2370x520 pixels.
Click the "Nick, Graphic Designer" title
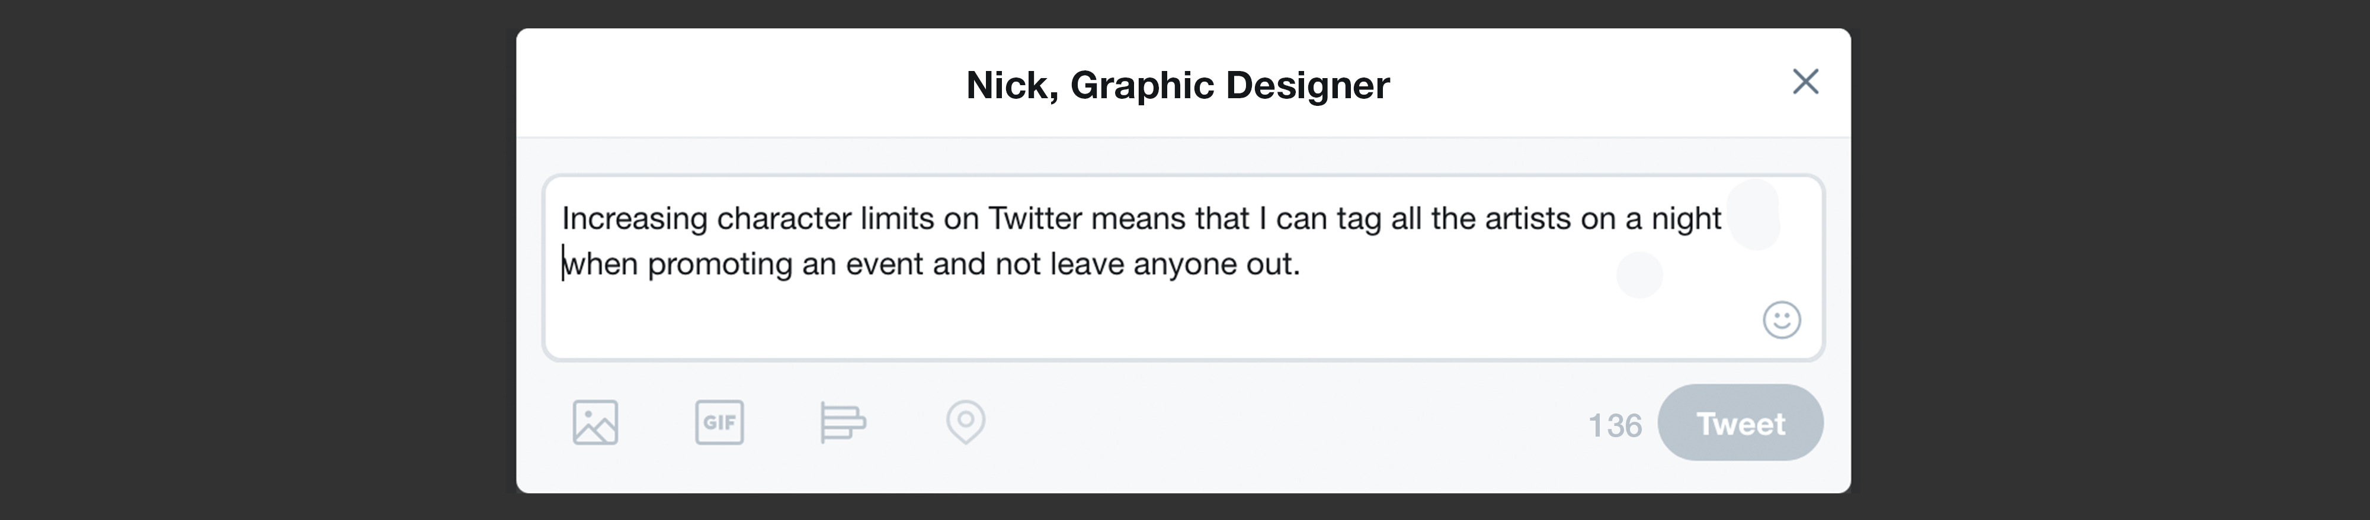click(1178, 85)
